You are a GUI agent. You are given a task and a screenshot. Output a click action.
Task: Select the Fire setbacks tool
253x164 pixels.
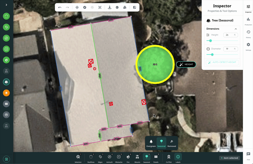(128, 158)
